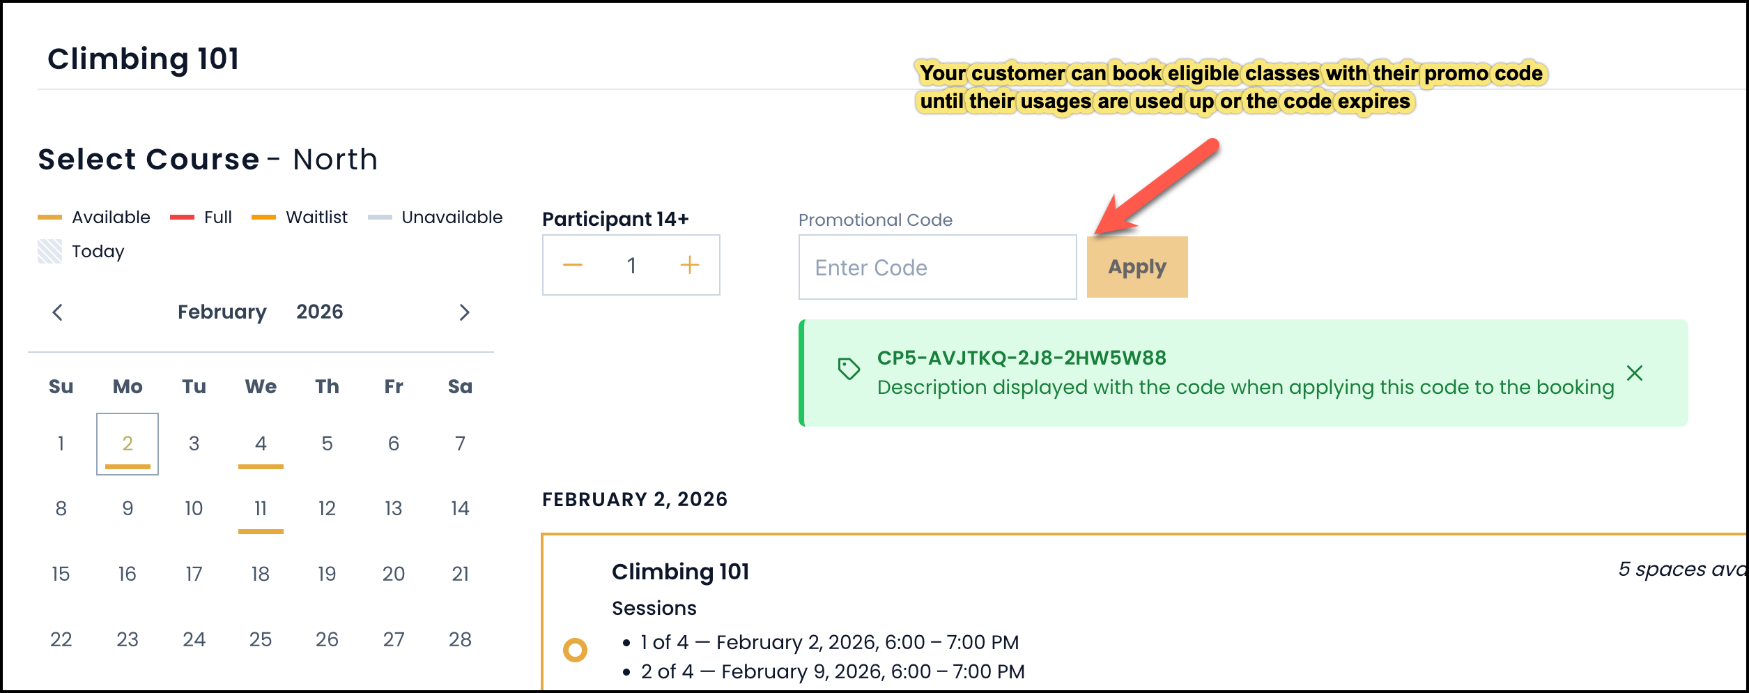The width and height of the screenshot is (1749, 693).
Task: Click applied code CP5-AVJTKQ-2J8-2HW5W88 text
Action: [1021, 358]
